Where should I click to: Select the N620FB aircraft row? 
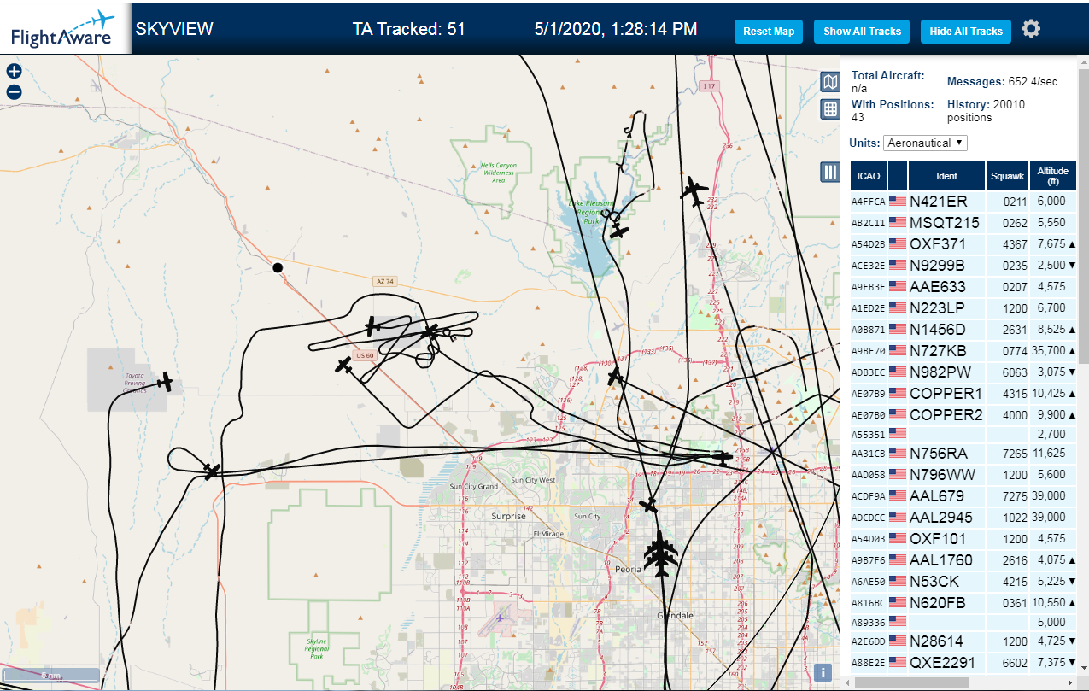coord(963,603)
